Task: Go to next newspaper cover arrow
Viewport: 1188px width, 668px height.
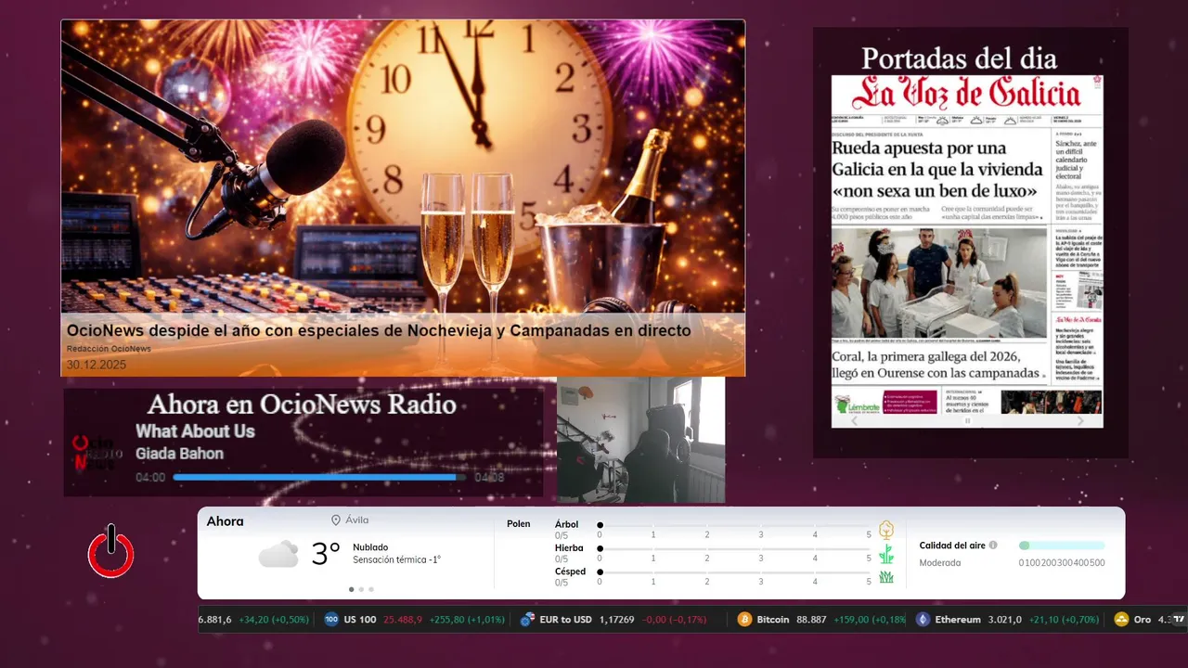Action: coord(1079,421)
